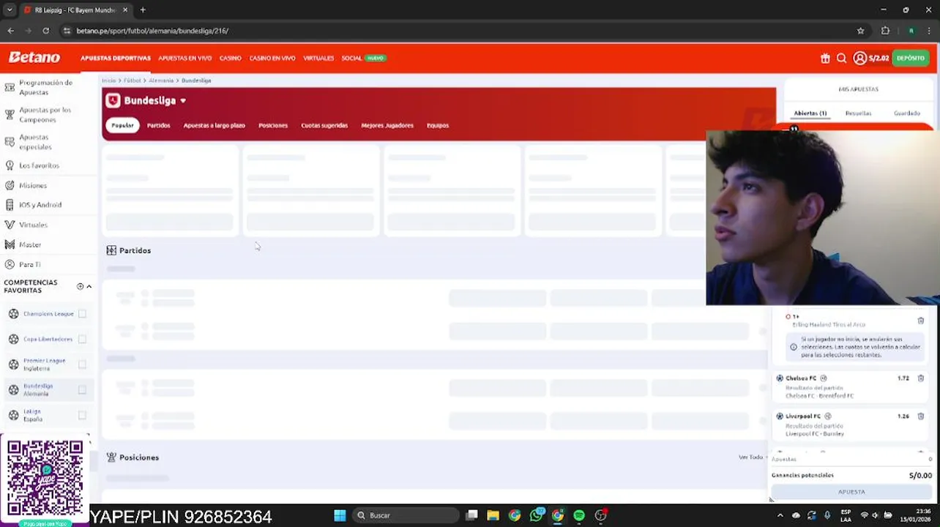Open a new Chrome tab
The image size is (940, 527).
[143, 10]
